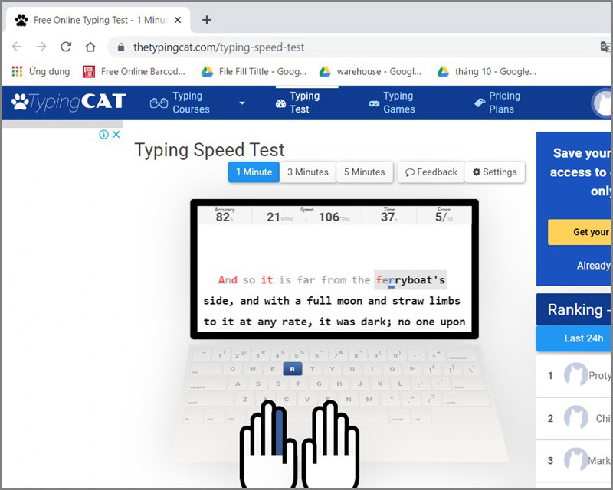613x490 pixels.
Task: Click the ad info icon
Action: click(104, 135)
